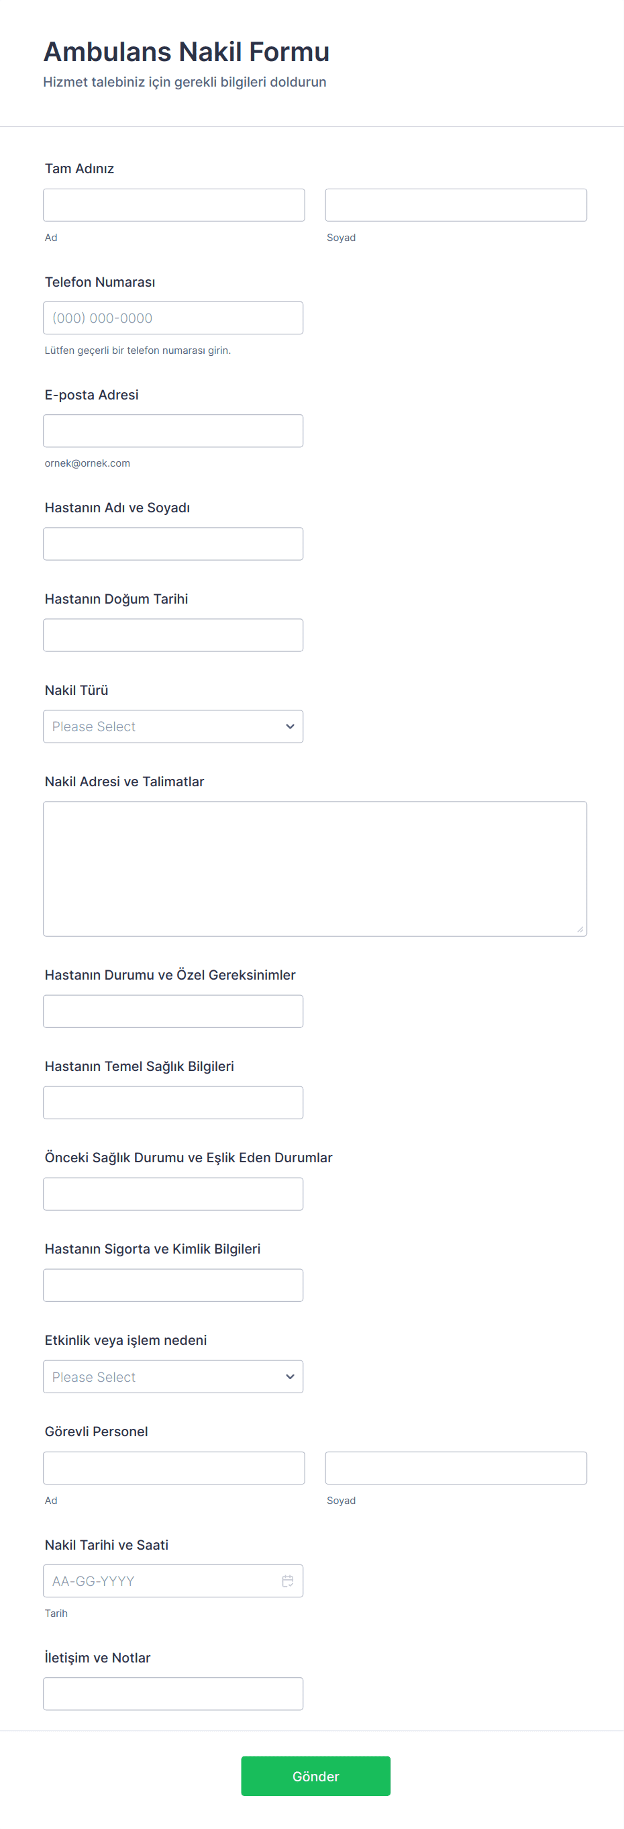Click the Hastanın Adı ve Soyadı field
This screenshot has width=624, height=1829.
tap(172, 544)
